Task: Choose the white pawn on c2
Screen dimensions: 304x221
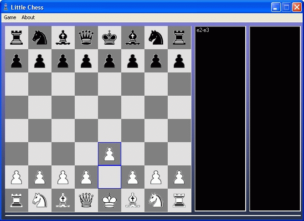Action: click(x=63, y=177)
